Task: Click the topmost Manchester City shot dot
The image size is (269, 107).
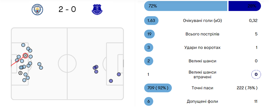Action: pyautogui.click(x=23, y=45)
